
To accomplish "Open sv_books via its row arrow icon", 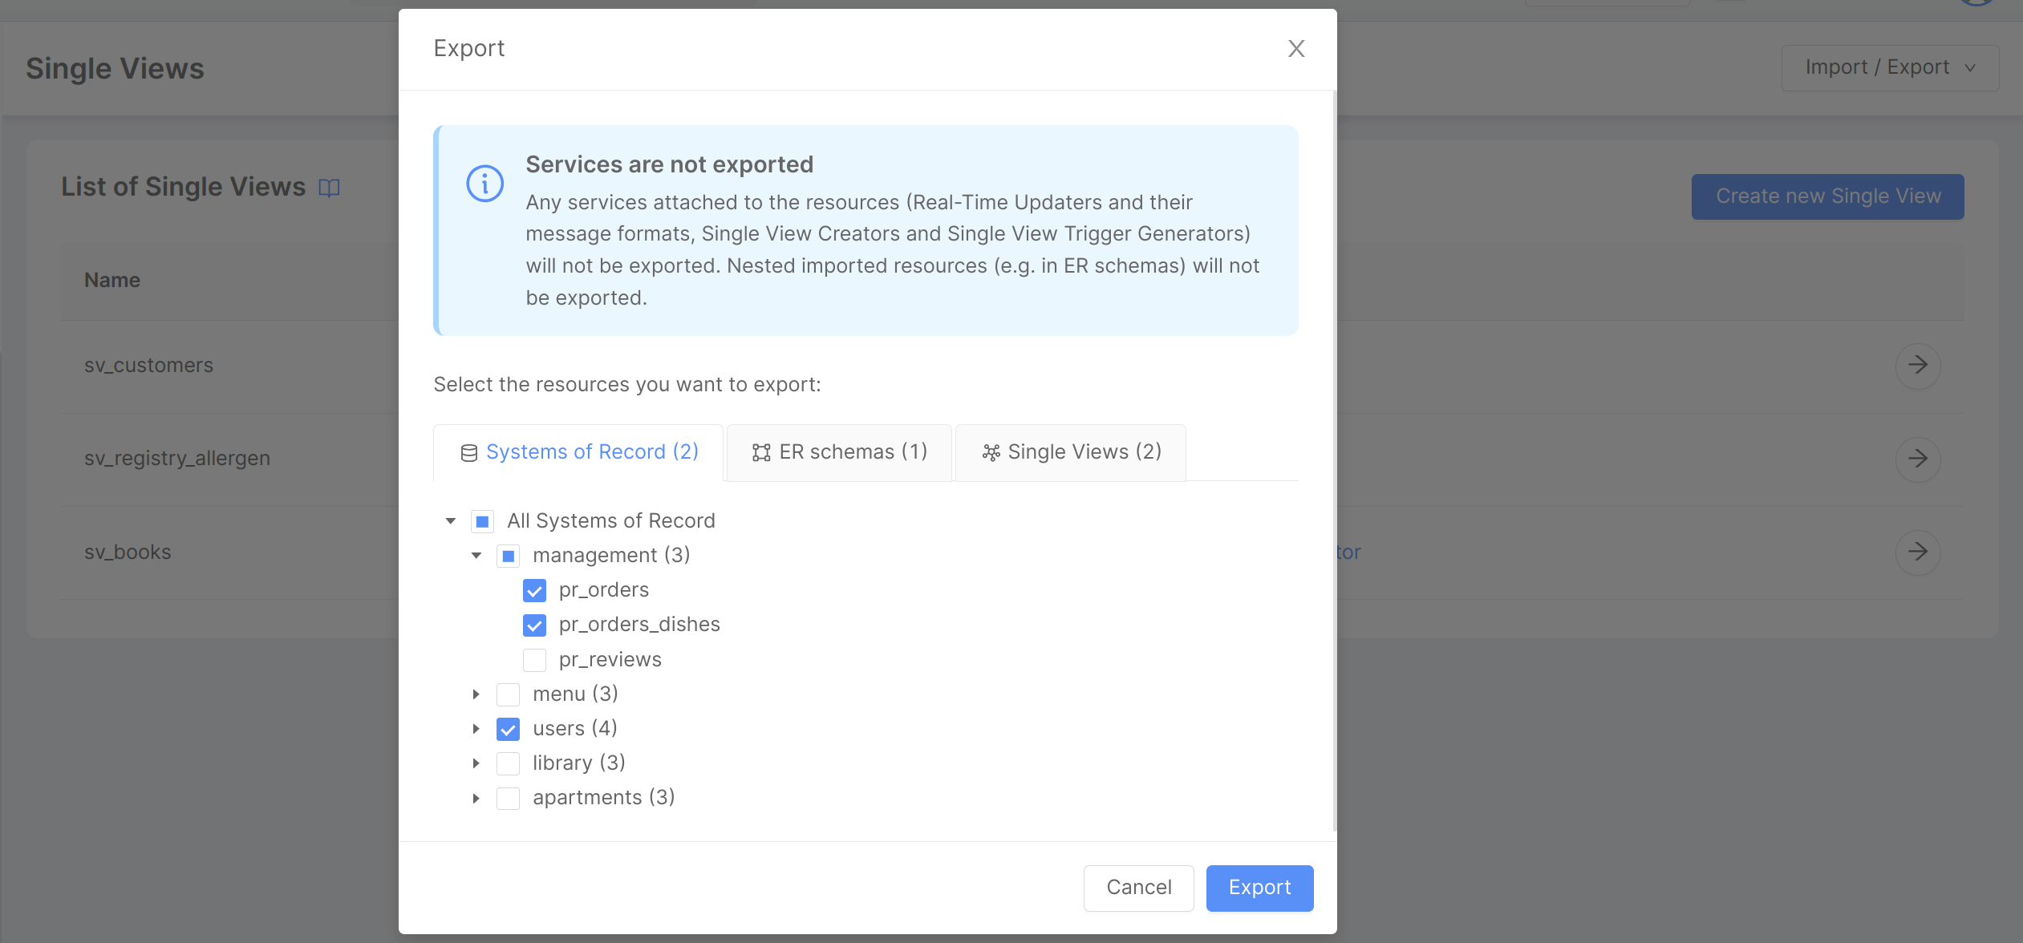I will (x=1918, y=552).
